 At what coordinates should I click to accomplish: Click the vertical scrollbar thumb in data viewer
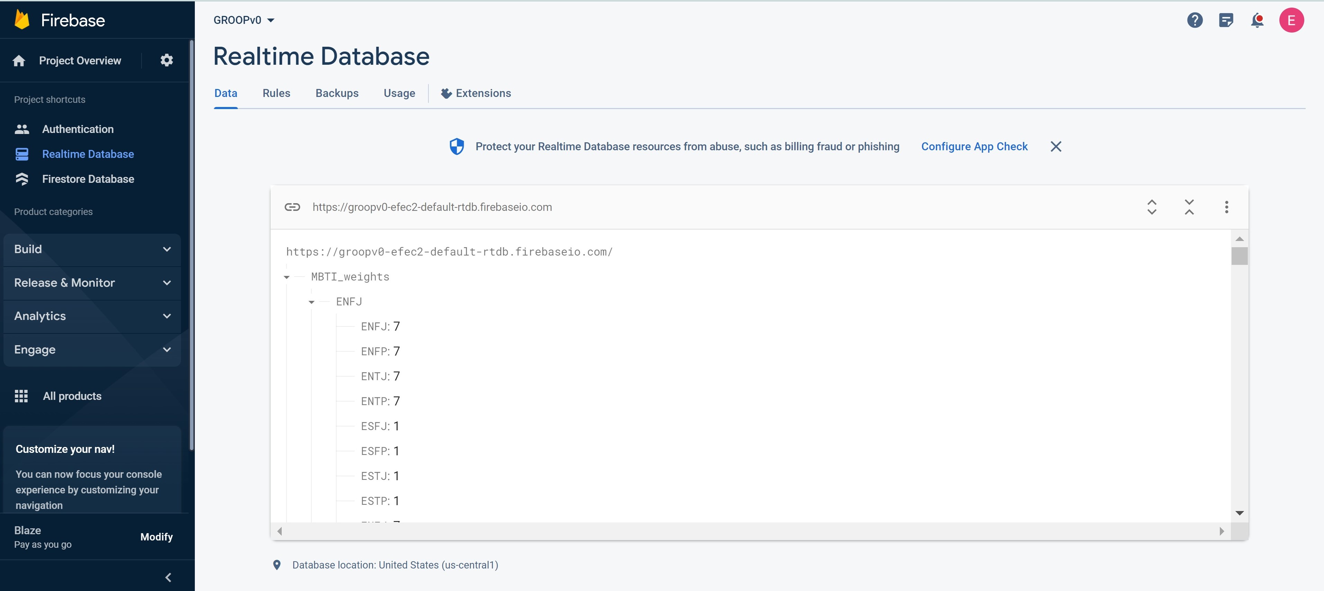coord(1239,256)
